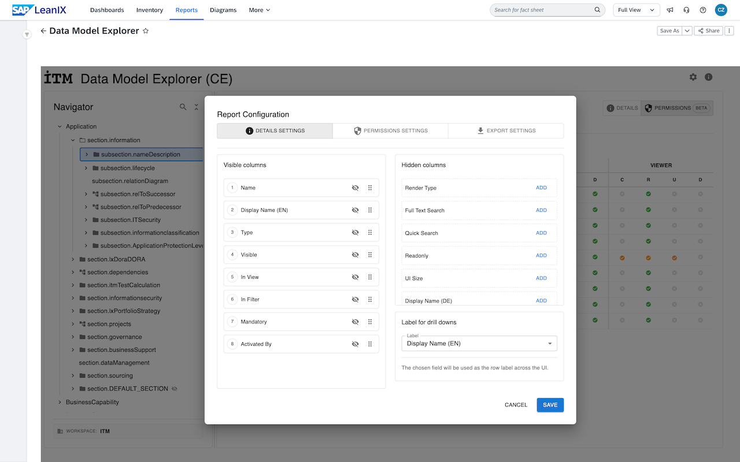Search in the Navigator panel
This screenshot has height=462, width=740.
tap(183, 107)
